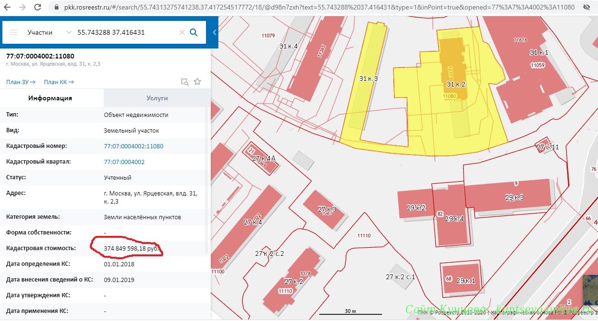
Task: Add parcel to favorites with star icon
Action: 197,82
